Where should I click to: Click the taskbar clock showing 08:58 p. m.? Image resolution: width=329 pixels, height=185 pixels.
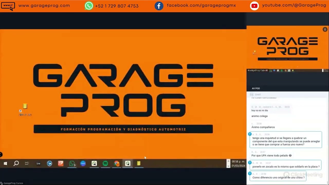238,162
